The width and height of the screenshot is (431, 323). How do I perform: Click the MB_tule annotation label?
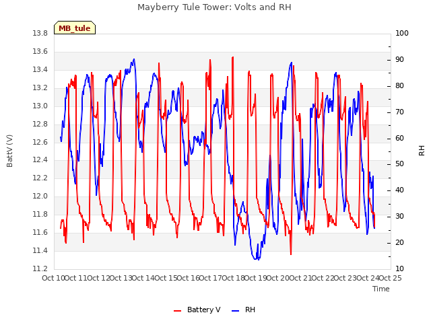75,28
